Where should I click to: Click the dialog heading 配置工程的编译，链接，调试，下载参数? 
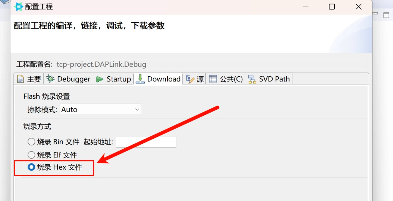tap(89, 26)
